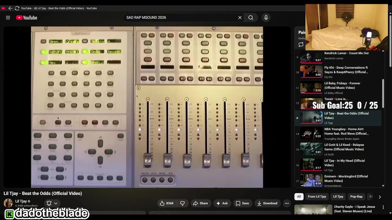Image resolution: width=392 pixels, height=220 pixels.
Task: Open more actions (three dots) under the video
Action: (287, 203)
